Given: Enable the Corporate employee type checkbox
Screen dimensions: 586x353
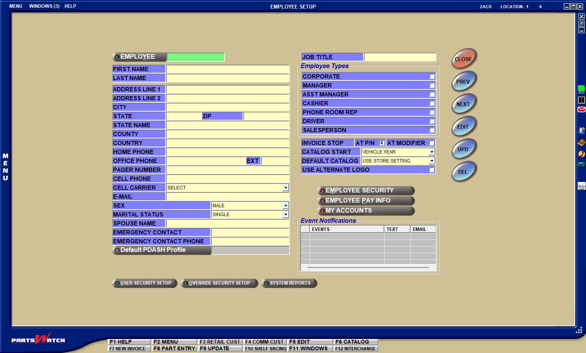Looking at the screenshot, I should tap(432, 77).
